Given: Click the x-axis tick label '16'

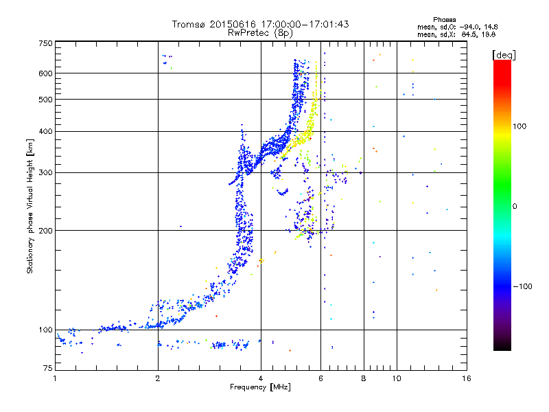Looking at the screenshot, I should coord(467,378).
